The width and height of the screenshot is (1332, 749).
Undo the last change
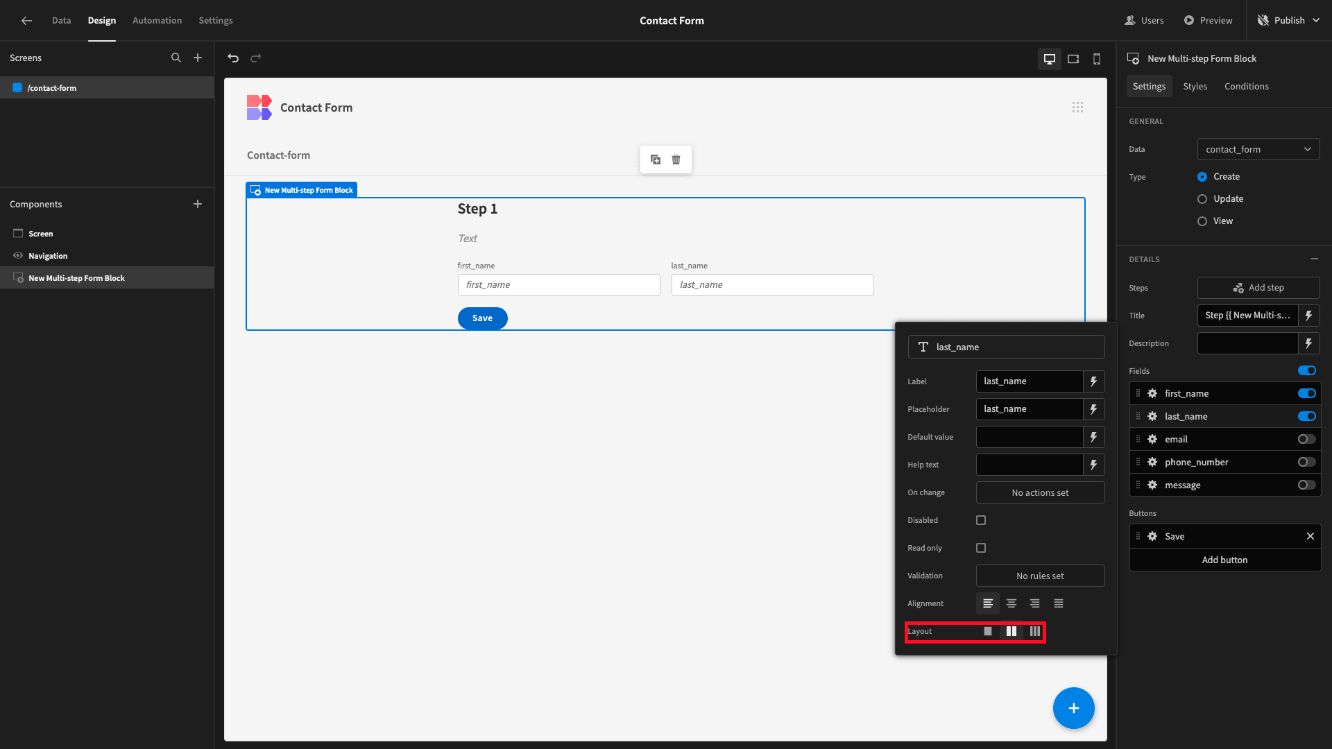233,58
